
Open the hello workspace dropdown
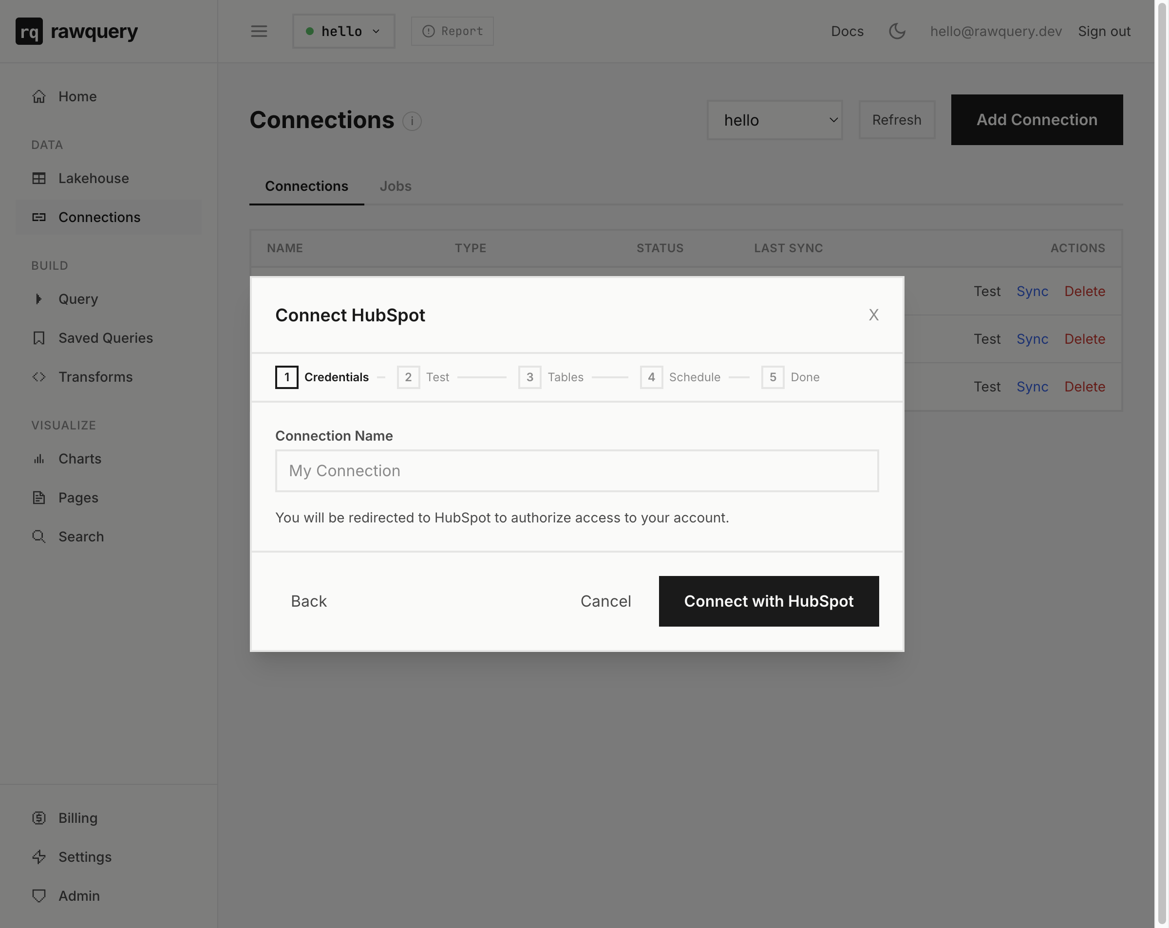[x=343, y=31]
